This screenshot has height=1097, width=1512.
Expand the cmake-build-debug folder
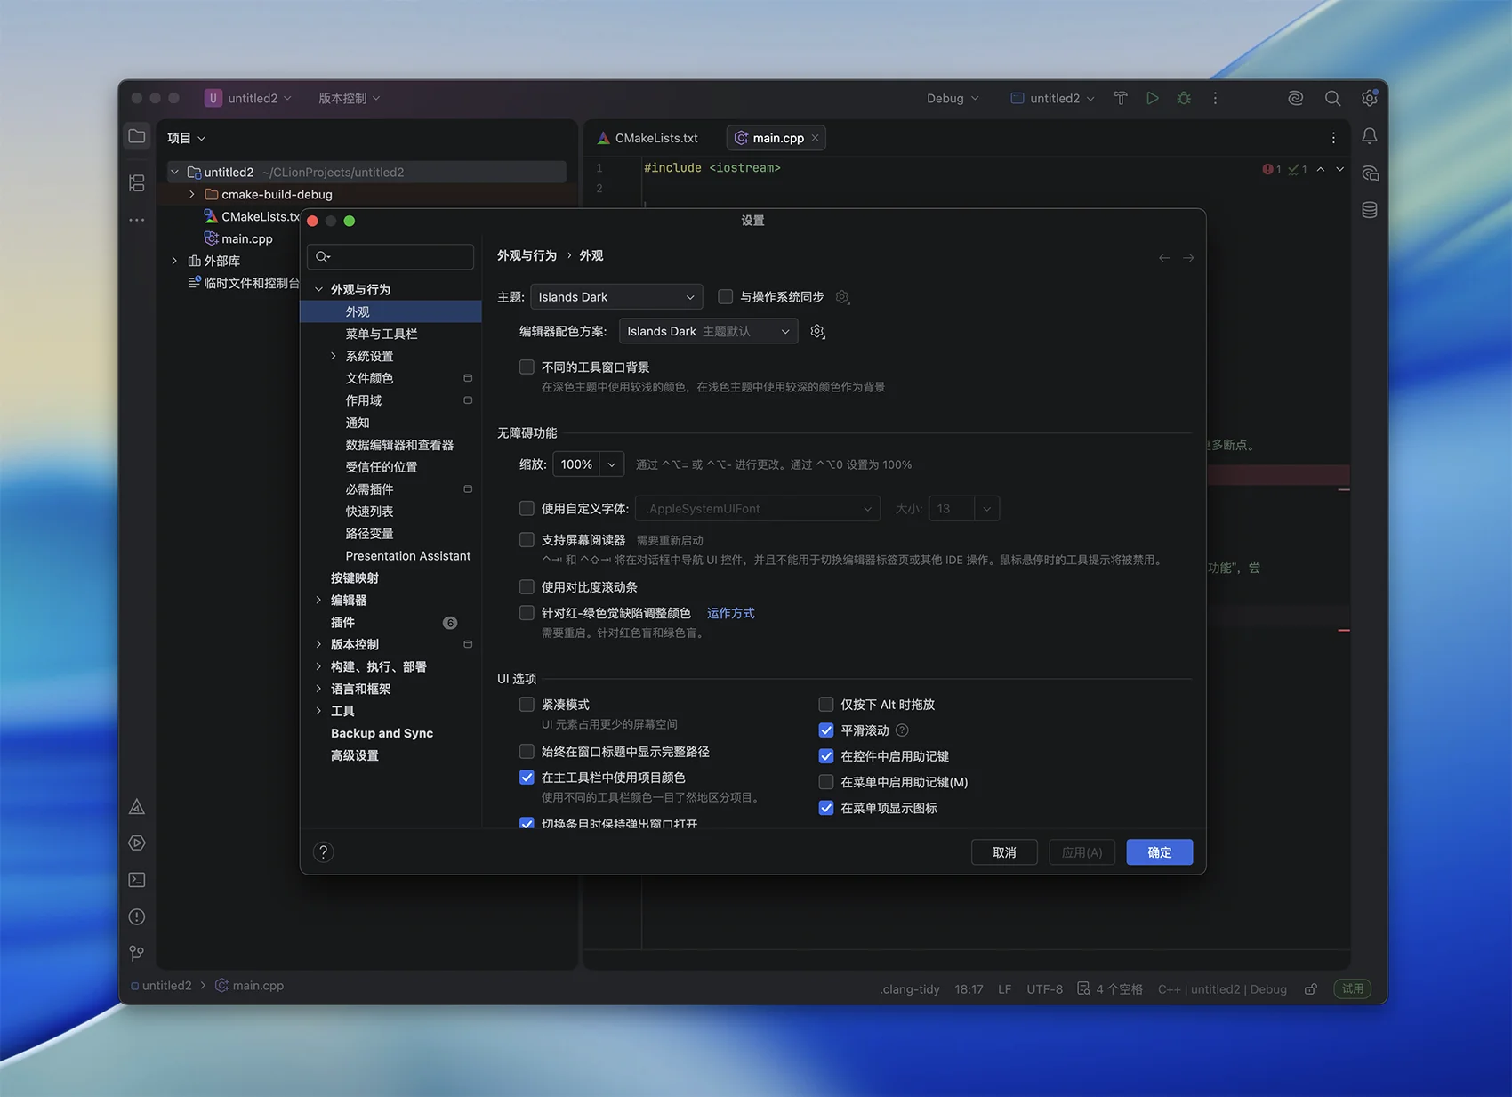[x=192, y=194]
